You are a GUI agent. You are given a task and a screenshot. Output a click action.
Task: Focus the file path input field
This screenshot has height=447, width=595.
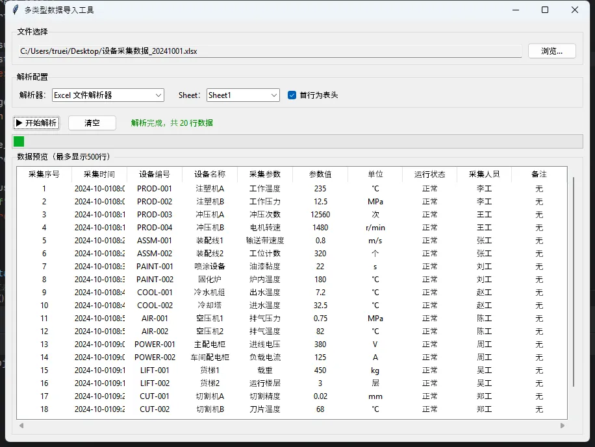click(270, 51)
